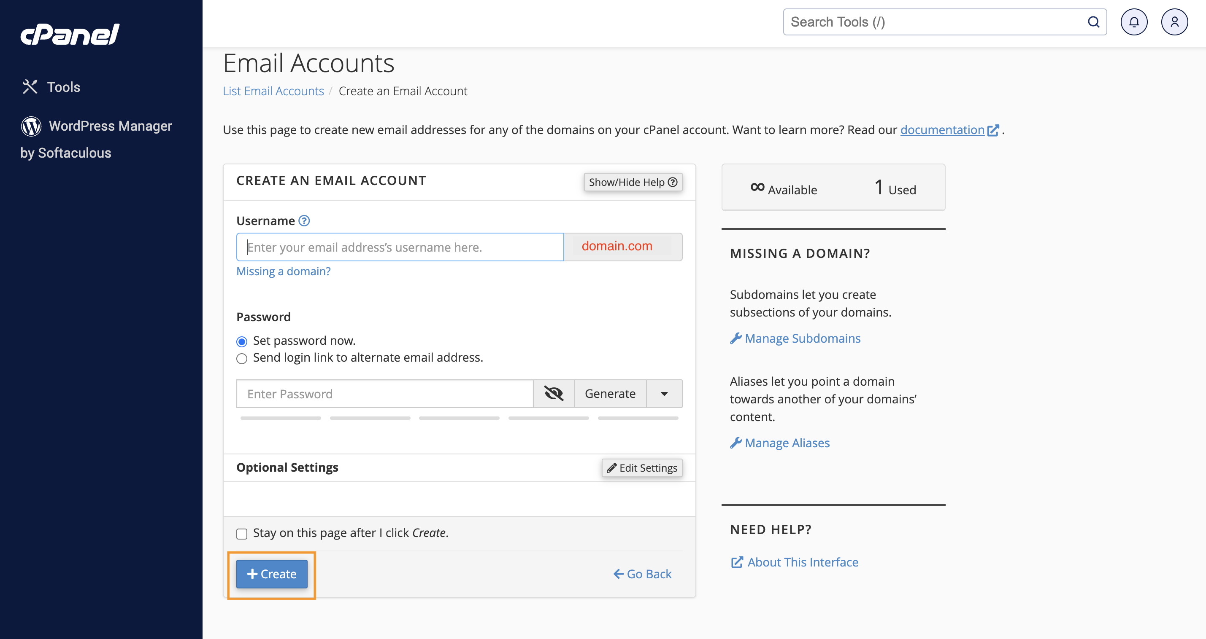The height and width of the screenshot is (639, 1206).
Task: Click the search magnifier icon
Action: (1093, 22)
